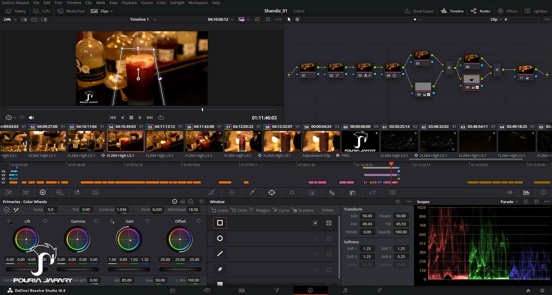
Task: Toggle auto balance A button
Action: (x=6, y=210)
